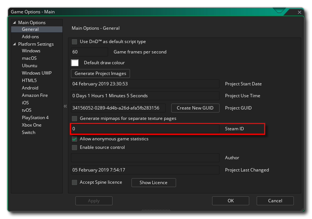Click the Steam ID input field
The height and width of the screenshot is (219, 312).
(x=145, y=129)
